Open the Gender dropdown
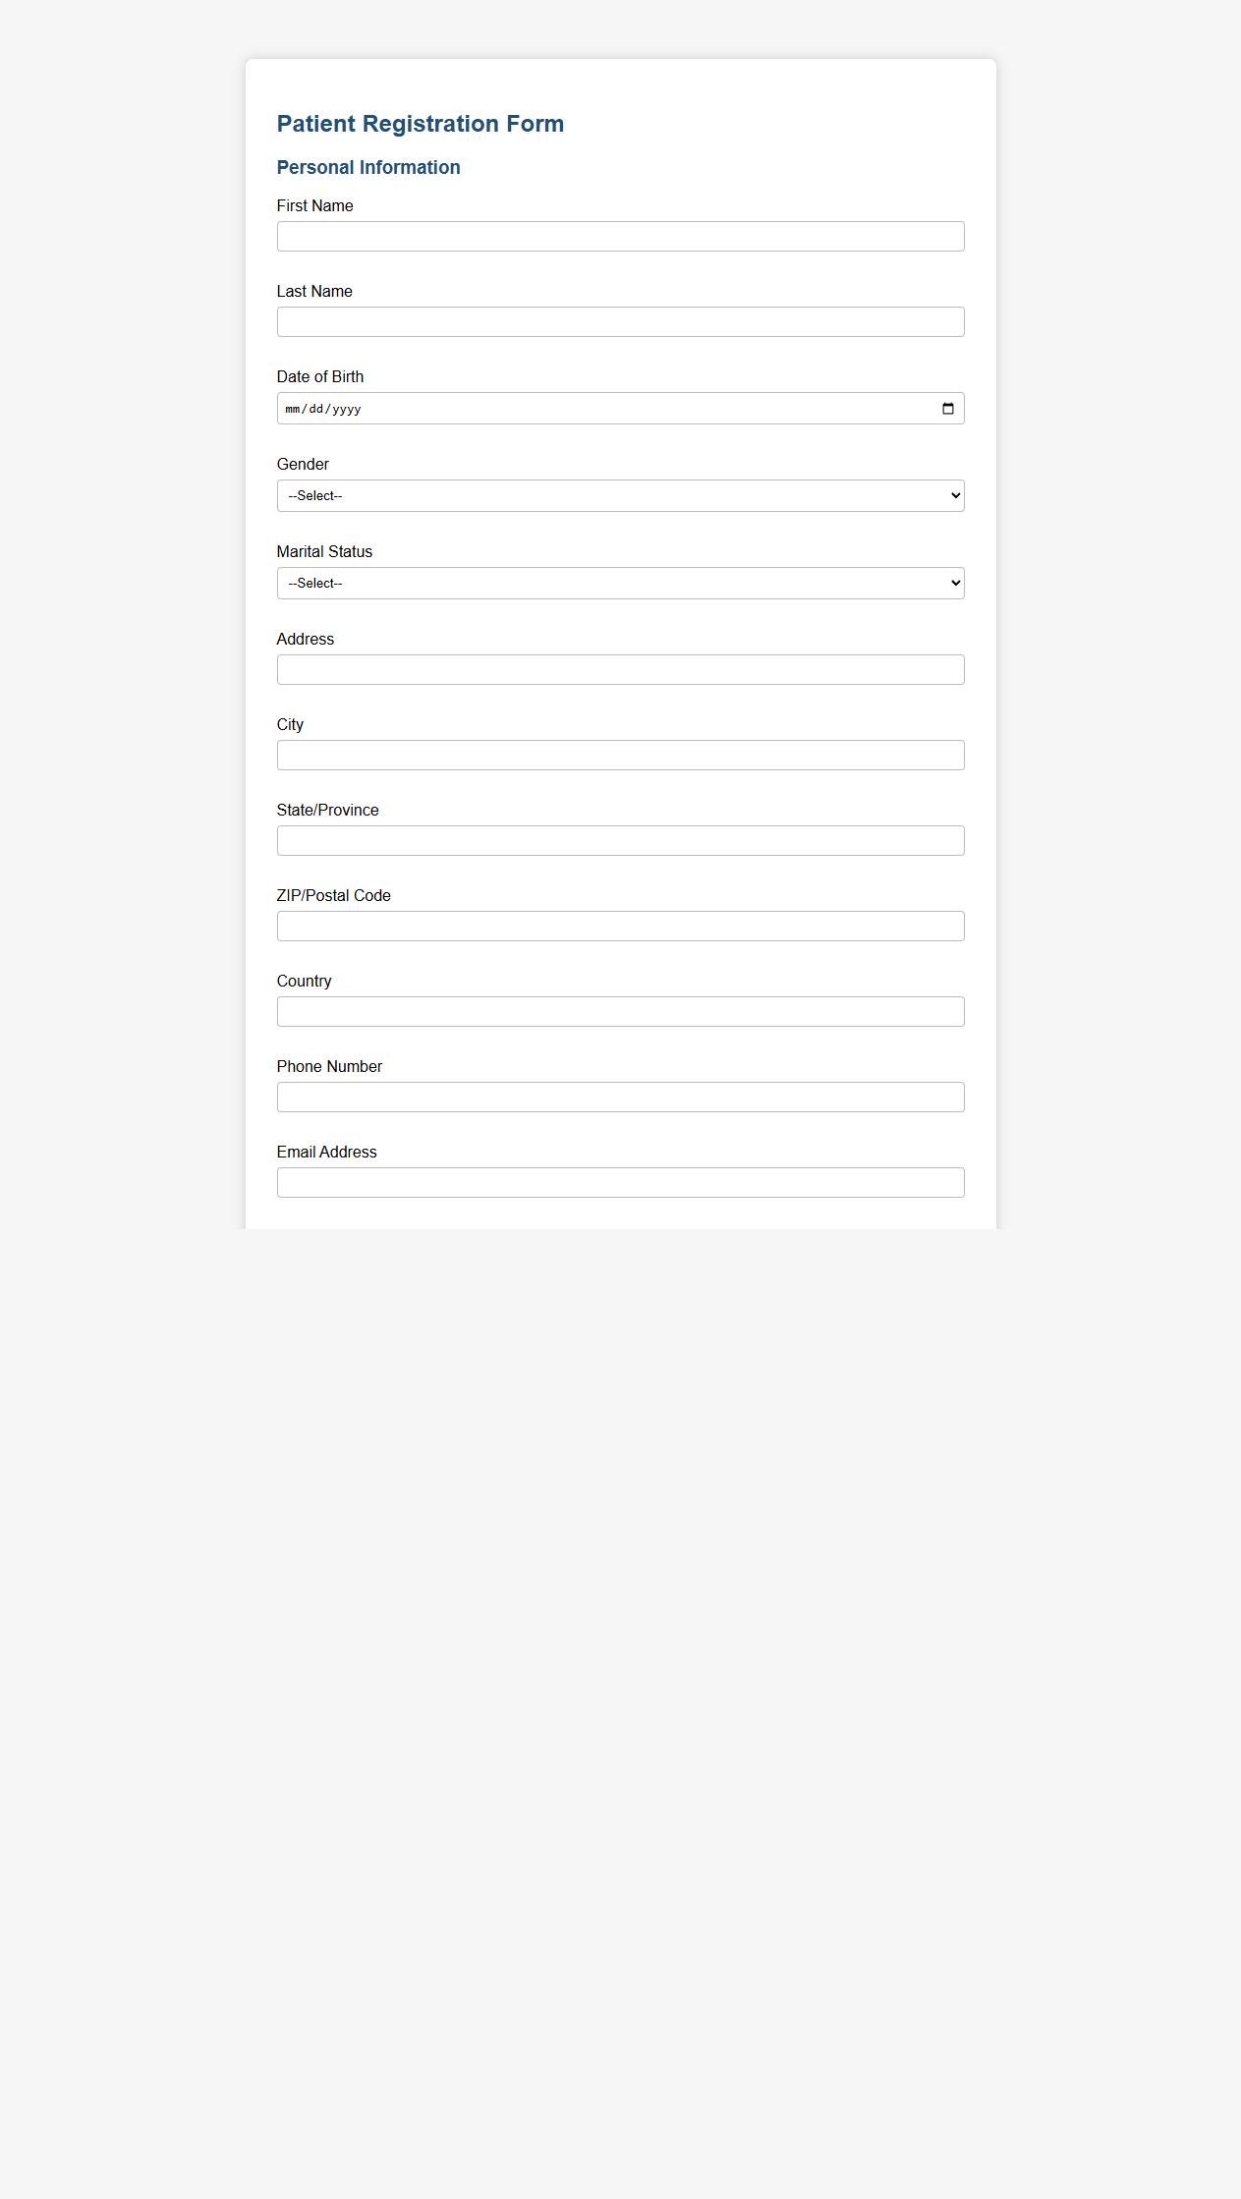The width and height of the screenshot is (1241, 2199). [x=620, y=495]
